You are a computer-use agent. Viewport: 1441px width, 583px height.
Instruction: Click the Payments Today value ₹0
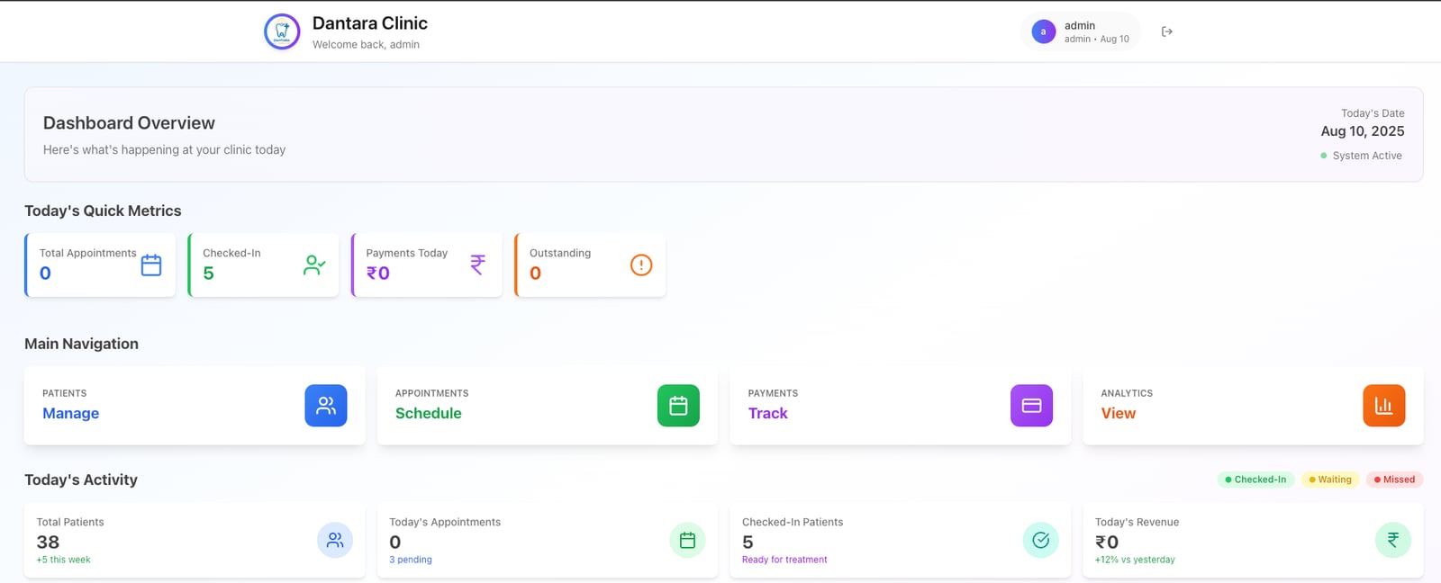click(377, 274)
